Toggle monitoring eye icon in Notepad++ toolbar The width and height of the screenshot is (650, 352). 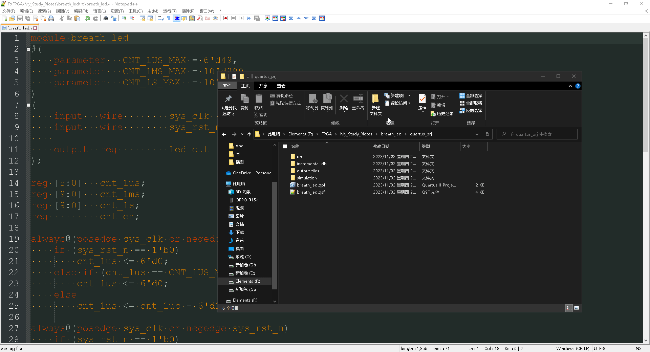[215, 18]
